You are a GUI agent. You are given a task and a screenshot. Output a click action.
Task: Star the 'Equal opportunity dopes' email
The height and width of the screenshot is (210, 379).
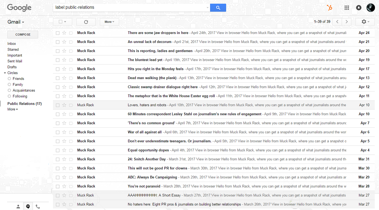[64, 150]
